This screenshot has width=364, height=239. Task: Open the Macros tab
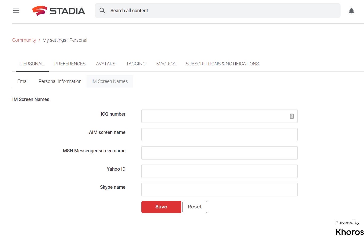pyautogui.click(x=166, y=64)
